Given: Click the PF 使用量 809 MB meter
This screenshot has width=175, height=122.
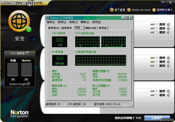Looking at the screenshot, I should (x=60, y=60).
